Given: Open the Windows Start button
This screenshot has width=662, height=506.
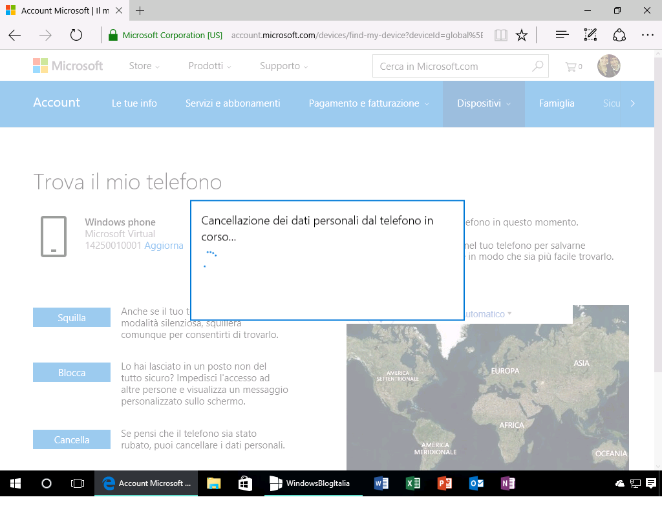Looking at the screenshot, I should click(16, 483).
